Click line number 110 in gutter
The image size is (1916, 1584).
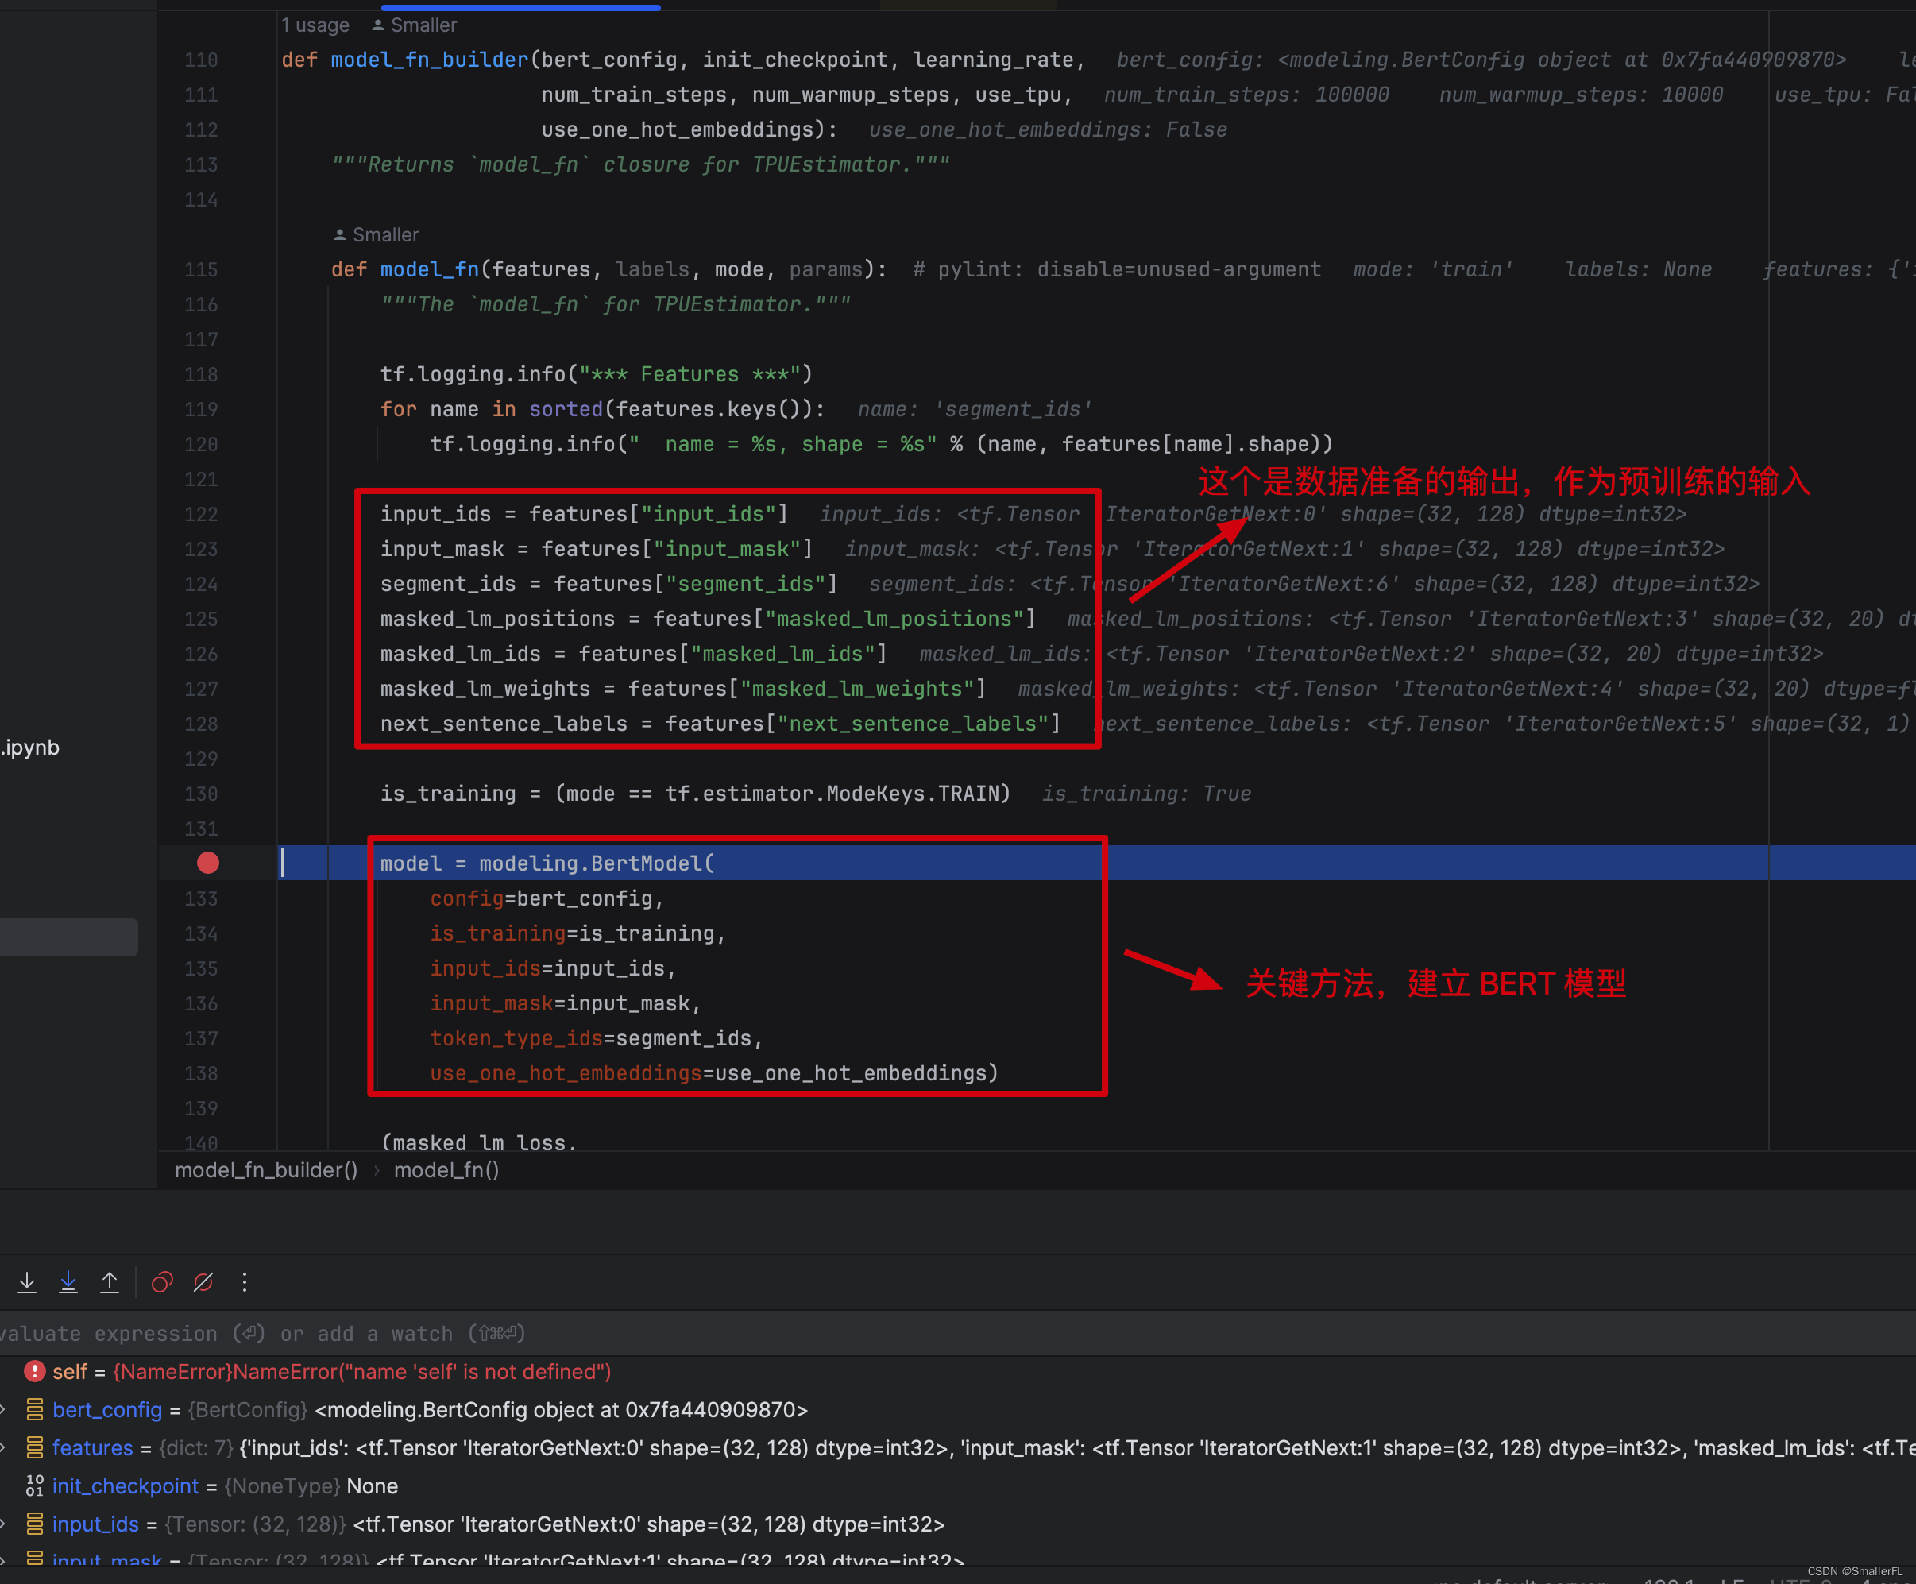(201, 60)
